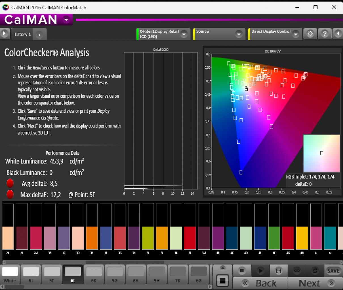Click the RGB target preview square
Viewport: 343px width, 290px height.
tap(322, 153)
